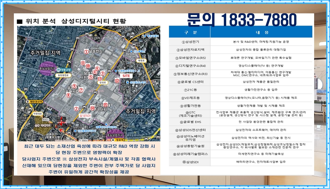Click map marker ③ on the map
The image size is (330, 189).
coord(102,73)
